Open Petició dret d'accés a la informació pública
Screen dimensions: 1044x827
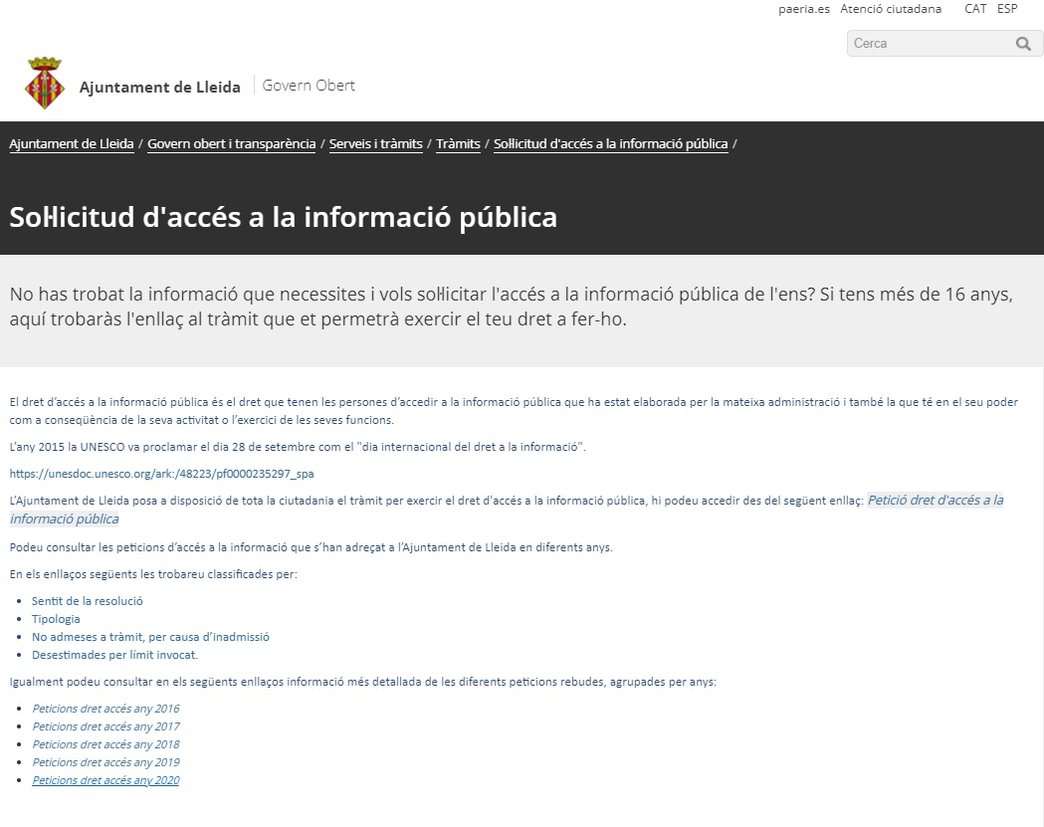tap(935, 500)
